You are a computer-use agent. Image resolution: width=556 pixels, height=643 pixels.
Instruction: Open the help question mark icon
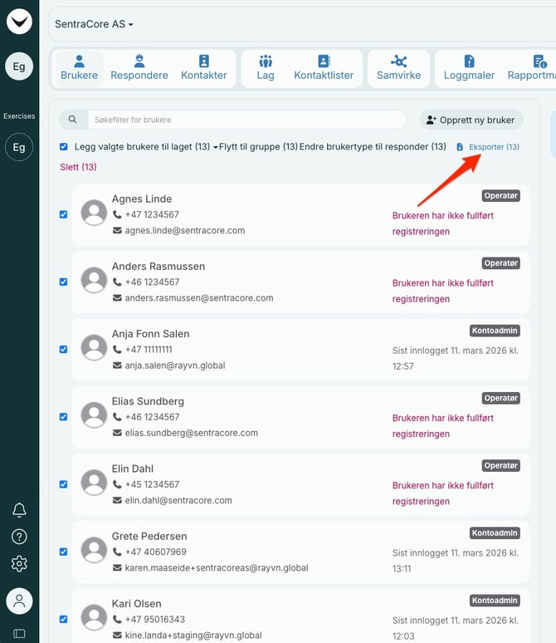click(19, 537)
